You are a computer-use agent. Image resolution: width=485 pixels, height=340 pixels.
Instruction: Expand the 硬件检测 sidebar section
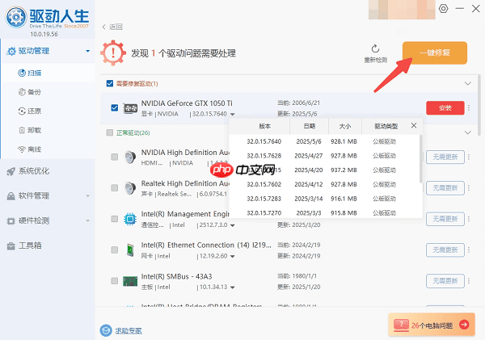coord(88,220)
